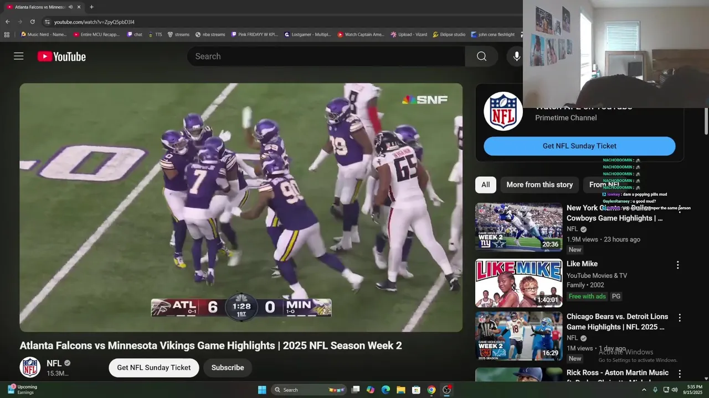Open Microsoft Edge from the taskbar

click(x=386, y=390)
